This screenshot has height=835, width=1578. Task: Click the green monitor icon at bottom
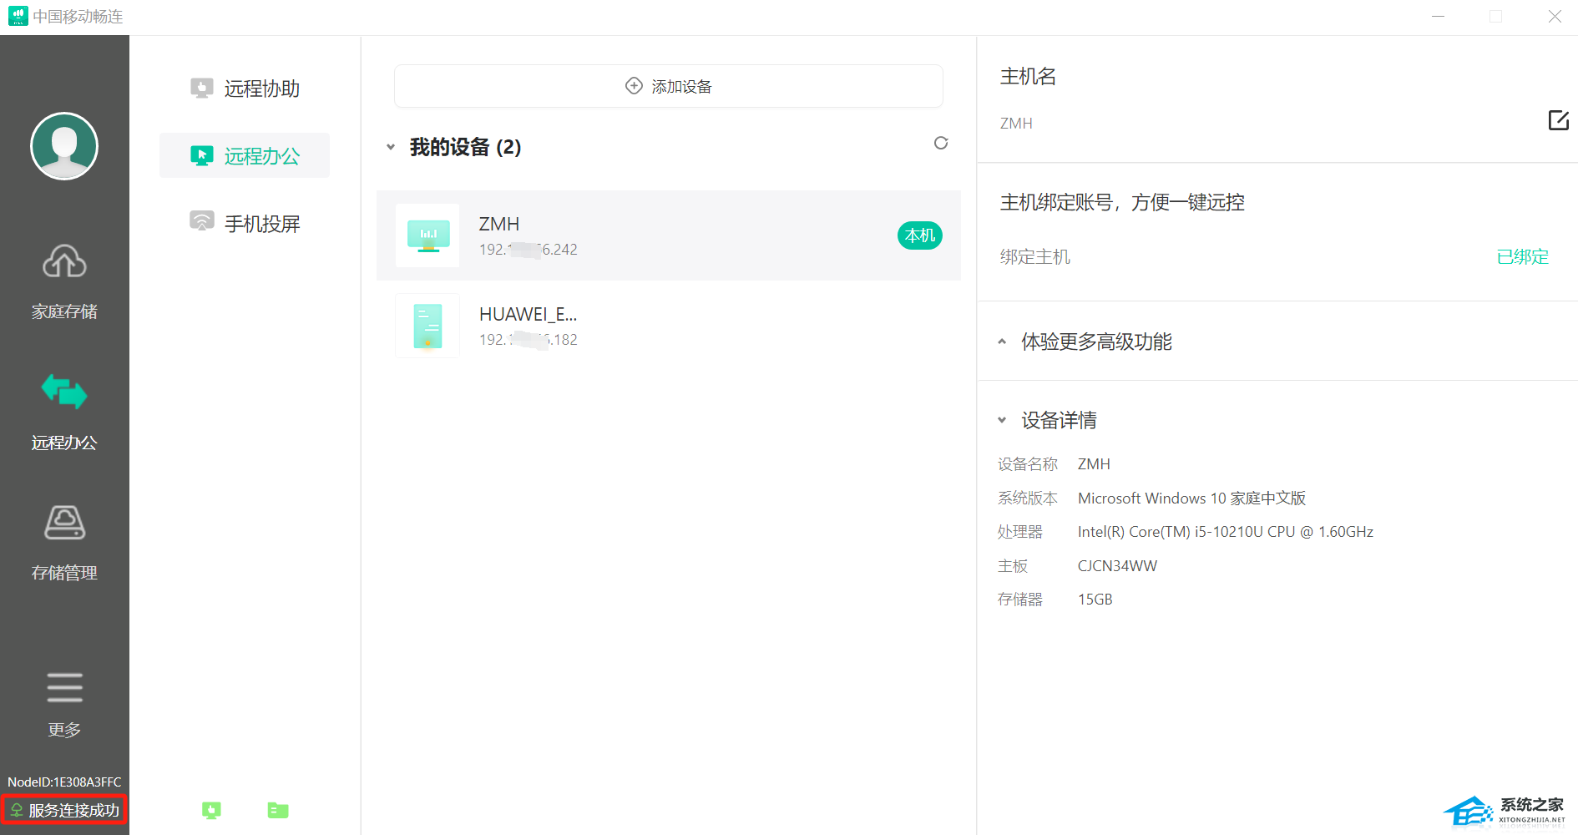click(212, 810)
